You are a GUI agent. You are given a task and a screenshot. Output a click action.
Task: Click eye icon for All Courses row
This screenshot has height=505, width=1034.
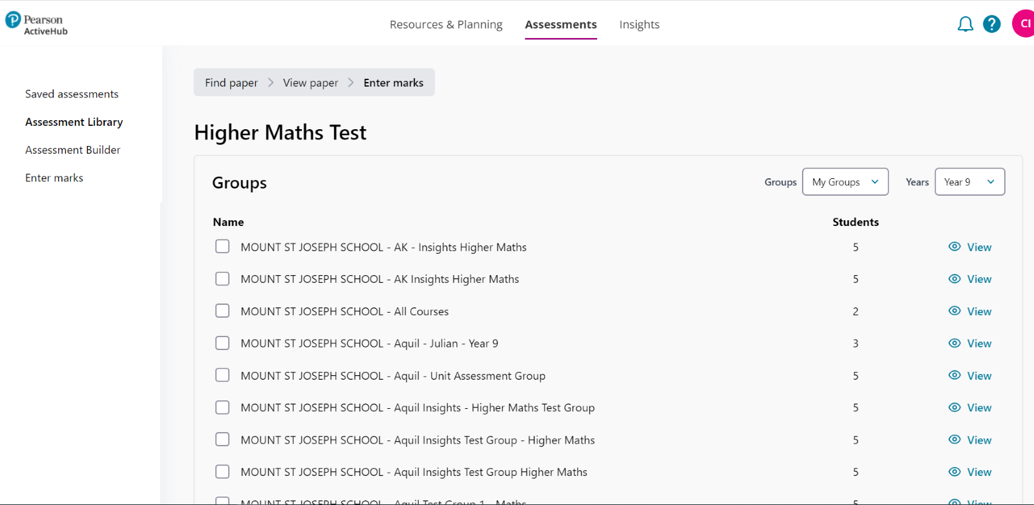tap(955, 311)
